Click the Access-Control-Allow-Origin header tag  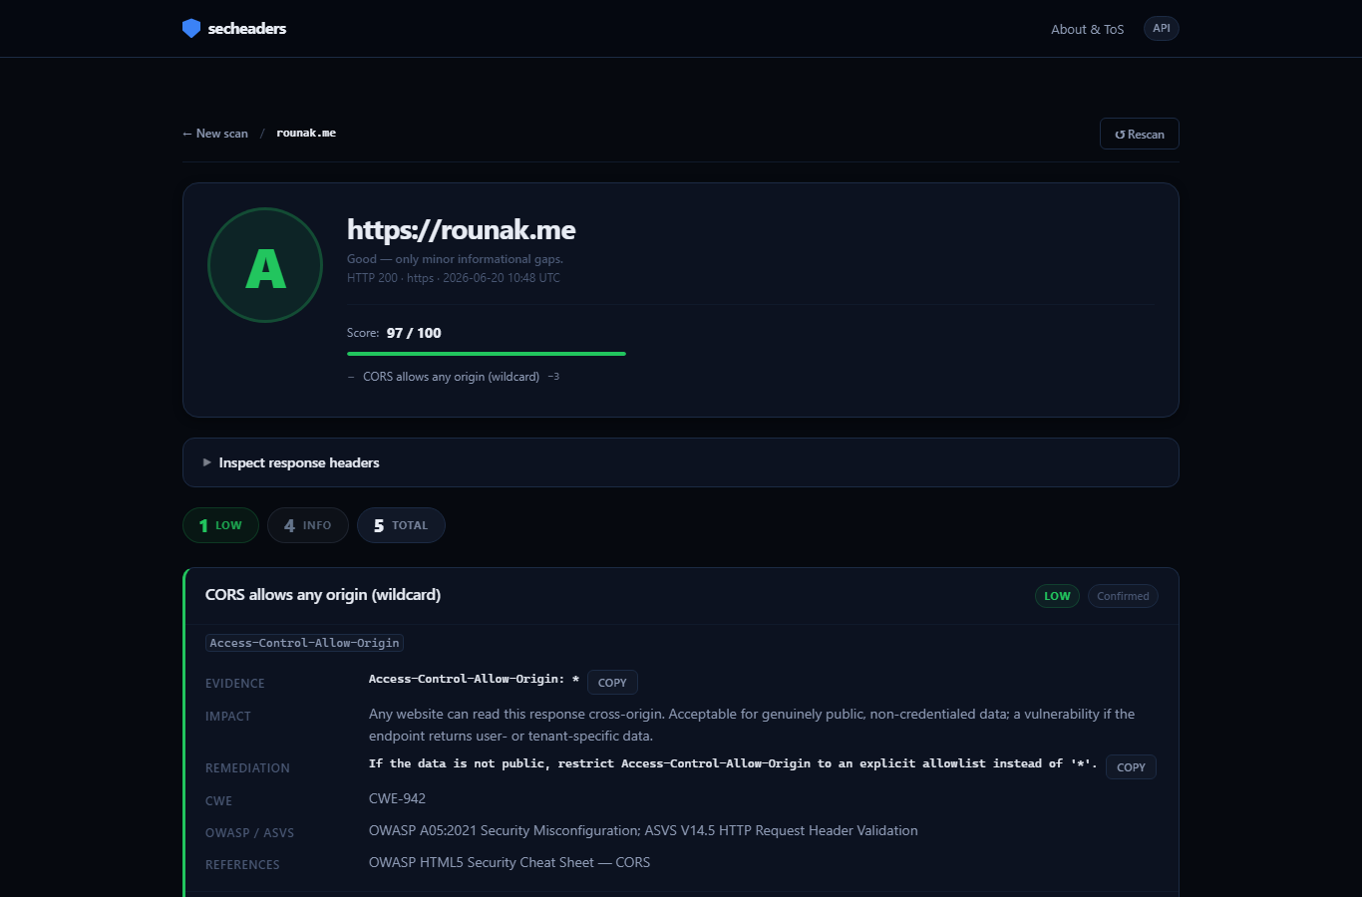(304, 643)
